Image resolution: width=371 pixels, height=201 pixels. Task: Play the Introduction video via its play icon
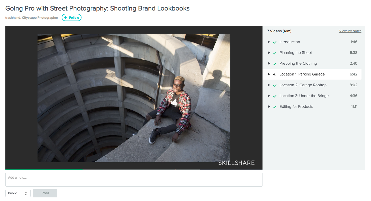[269, 42]
